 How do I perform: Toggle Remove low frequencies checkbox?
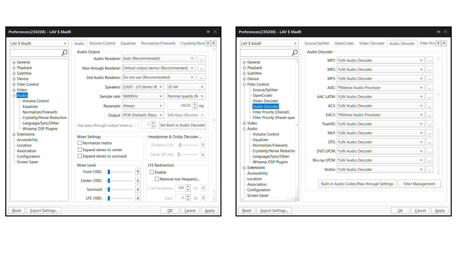(157, 179)
